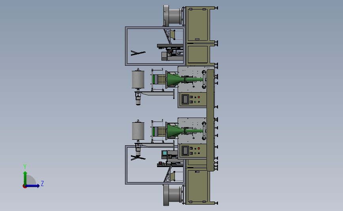Select the red button on lower control panel
The width and height of the screenshot is (343, 211).
[x=199, y=148]
